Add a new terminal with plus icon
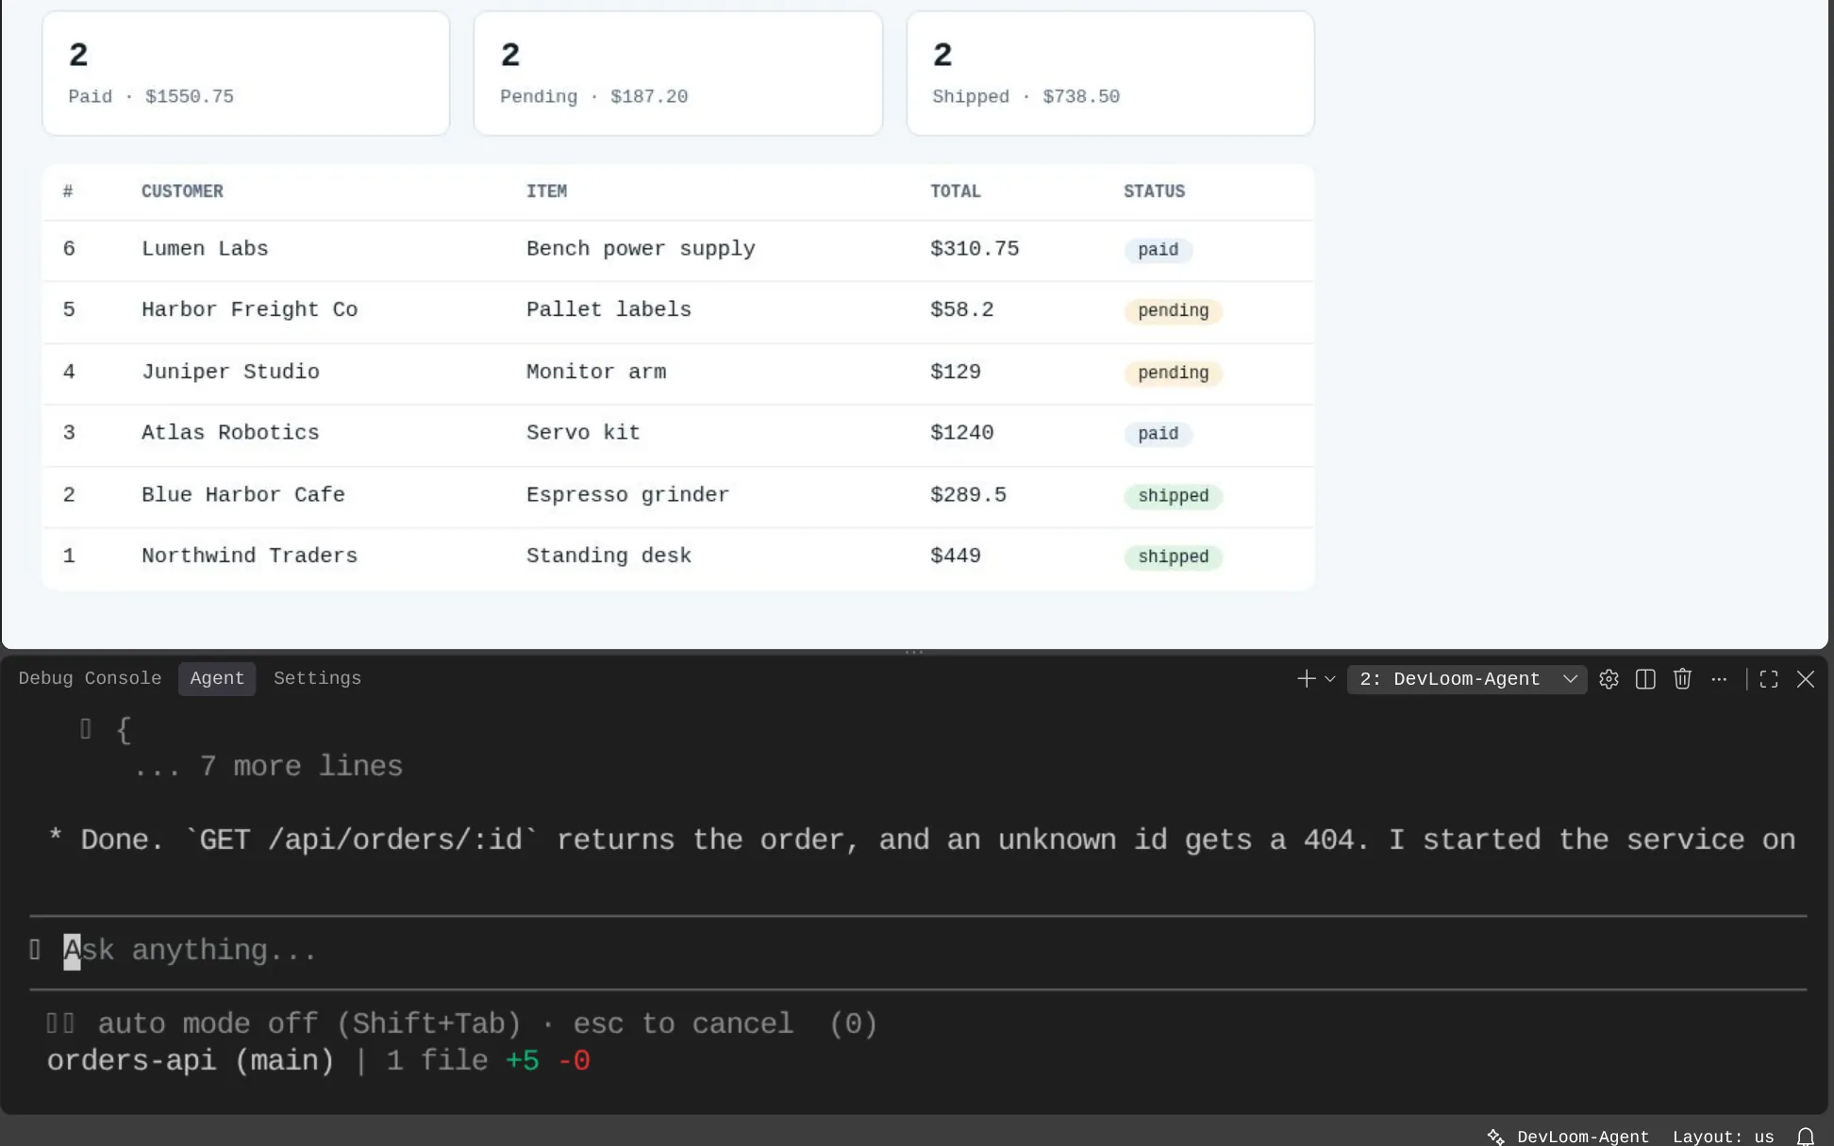1834x1146 pixels. pos(1306,679)
